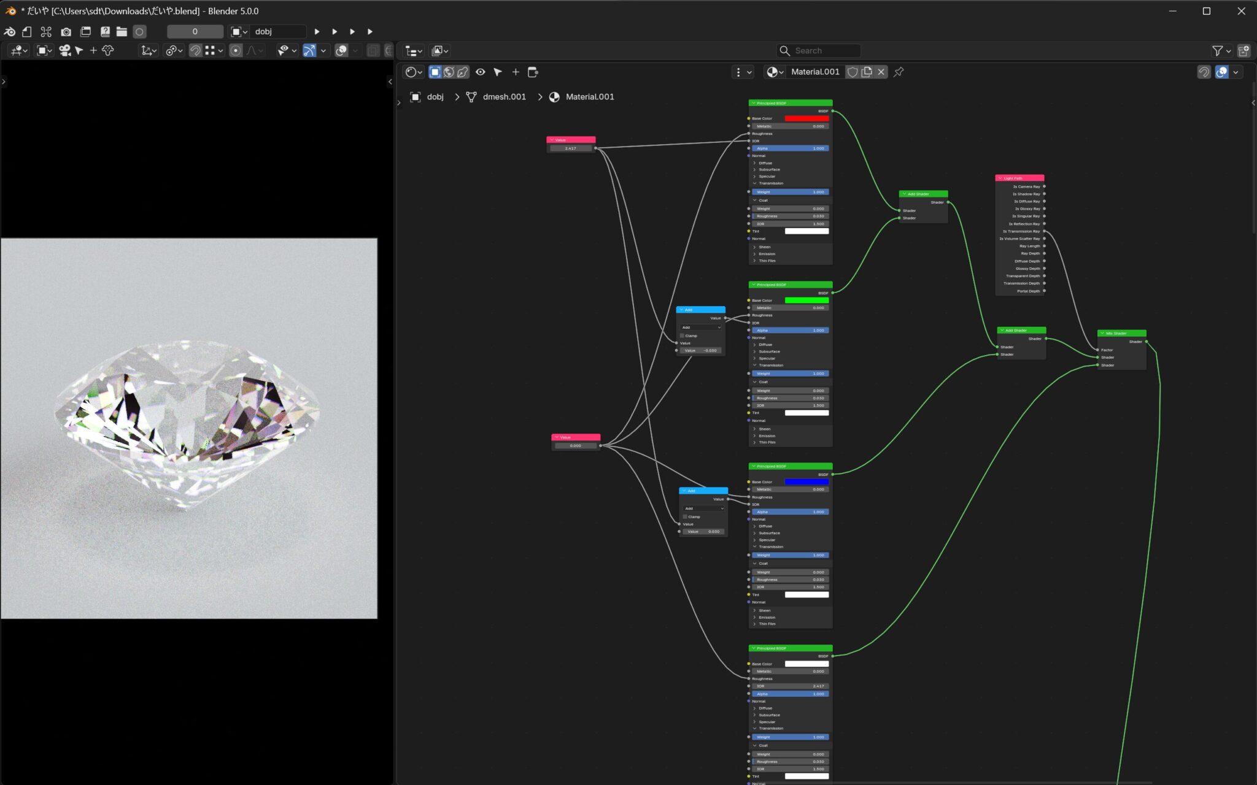
Task: Click dmesh.001 in the breadcrumb path
Action: pos(504,97)
